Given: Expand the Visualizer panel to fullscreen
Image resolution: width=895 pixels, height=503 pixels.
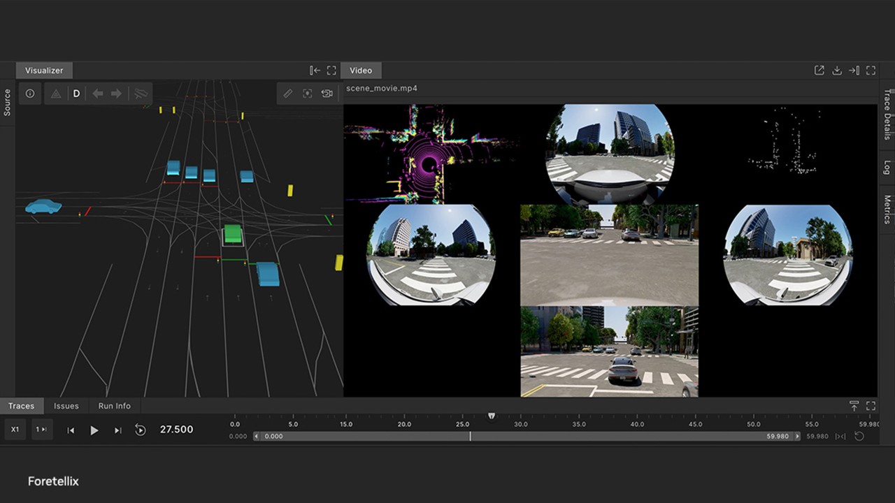Looking at the screenshot, I should click(x=331, y=70).
